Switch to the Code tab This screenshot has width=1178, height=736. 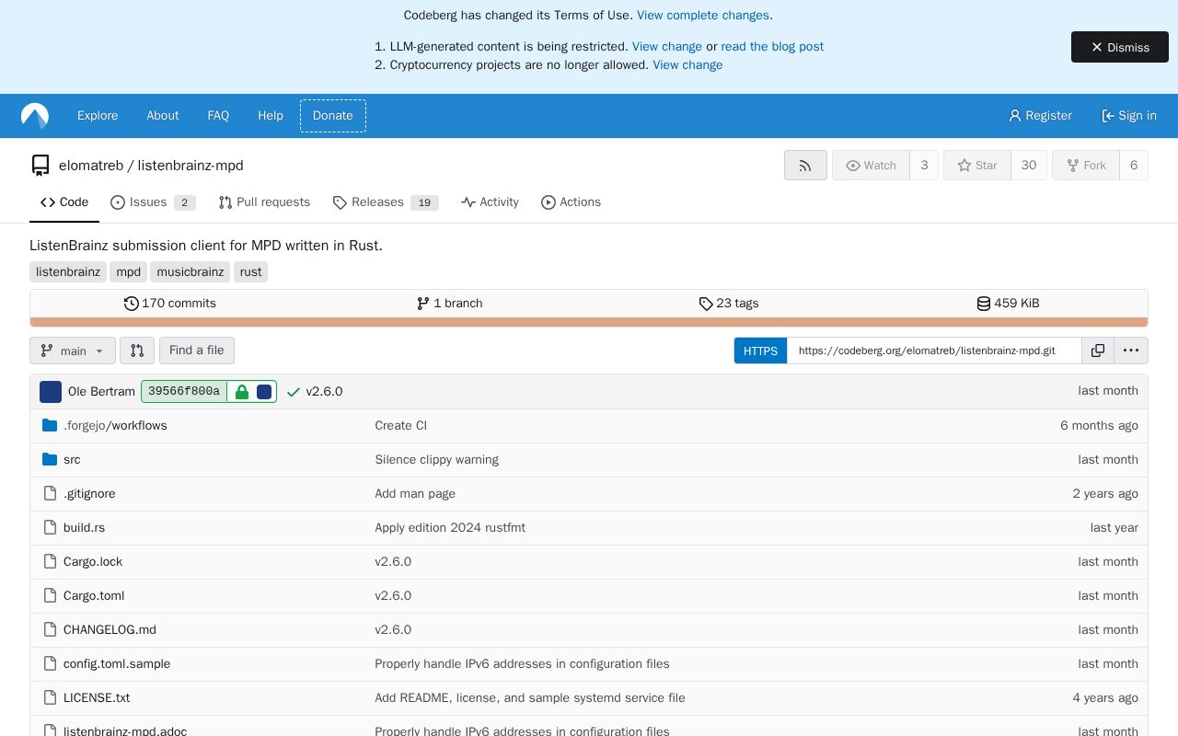tap(64, 202)
